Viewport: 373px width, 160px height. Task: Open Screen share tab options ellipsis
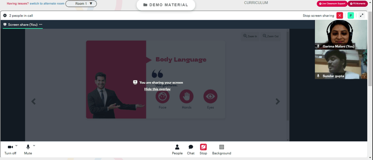[x=41, y=25]
